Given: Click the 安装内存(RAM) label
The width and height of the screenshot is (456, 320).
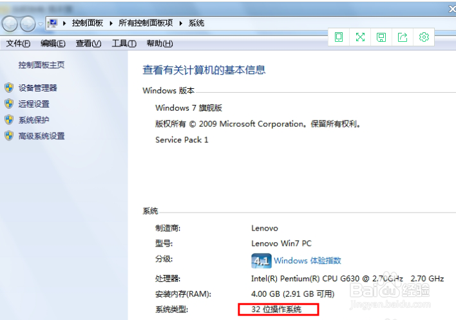Looking at the screenshot, I should point(183,294).
